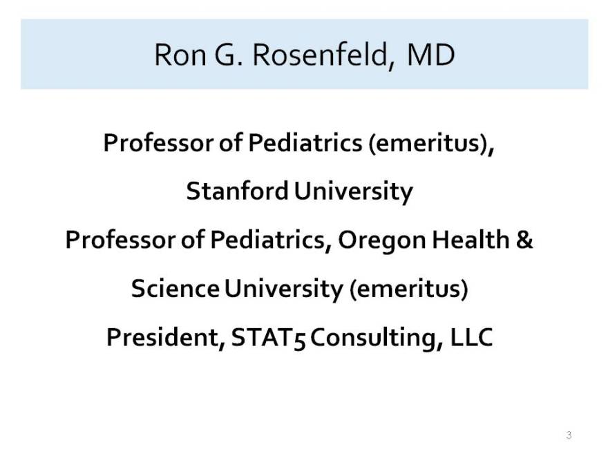
Task: Click the title 'Ron G. Rosenfeld, MD'
Action: click(x=305, y=55)
